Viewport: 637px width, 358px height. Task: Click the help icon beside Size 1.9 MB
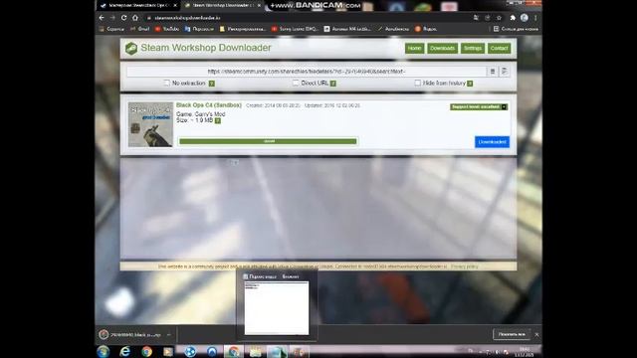point(218,120)
